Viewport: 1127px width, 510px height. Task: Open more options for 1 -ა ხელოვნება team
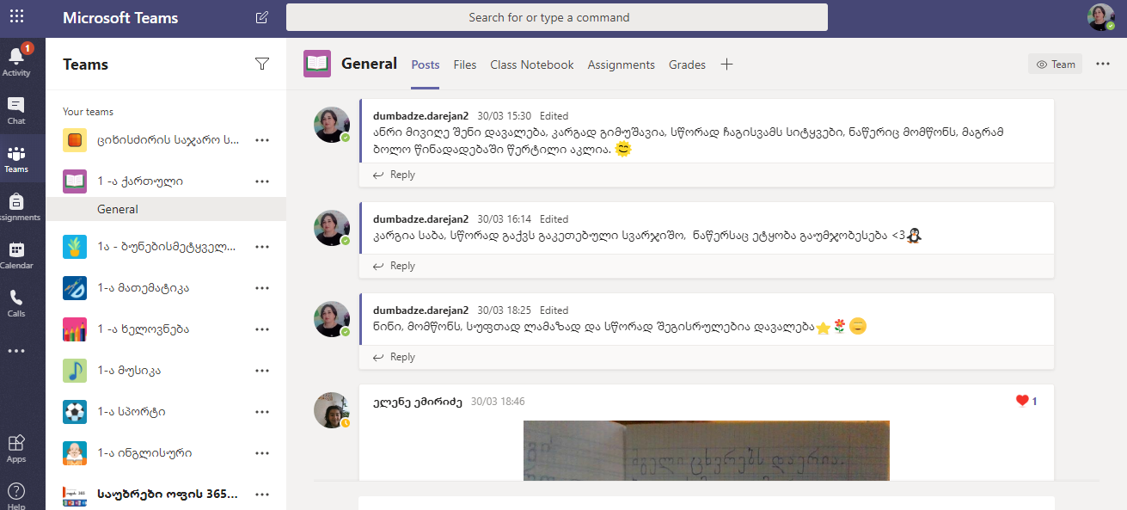click(263, 329)
